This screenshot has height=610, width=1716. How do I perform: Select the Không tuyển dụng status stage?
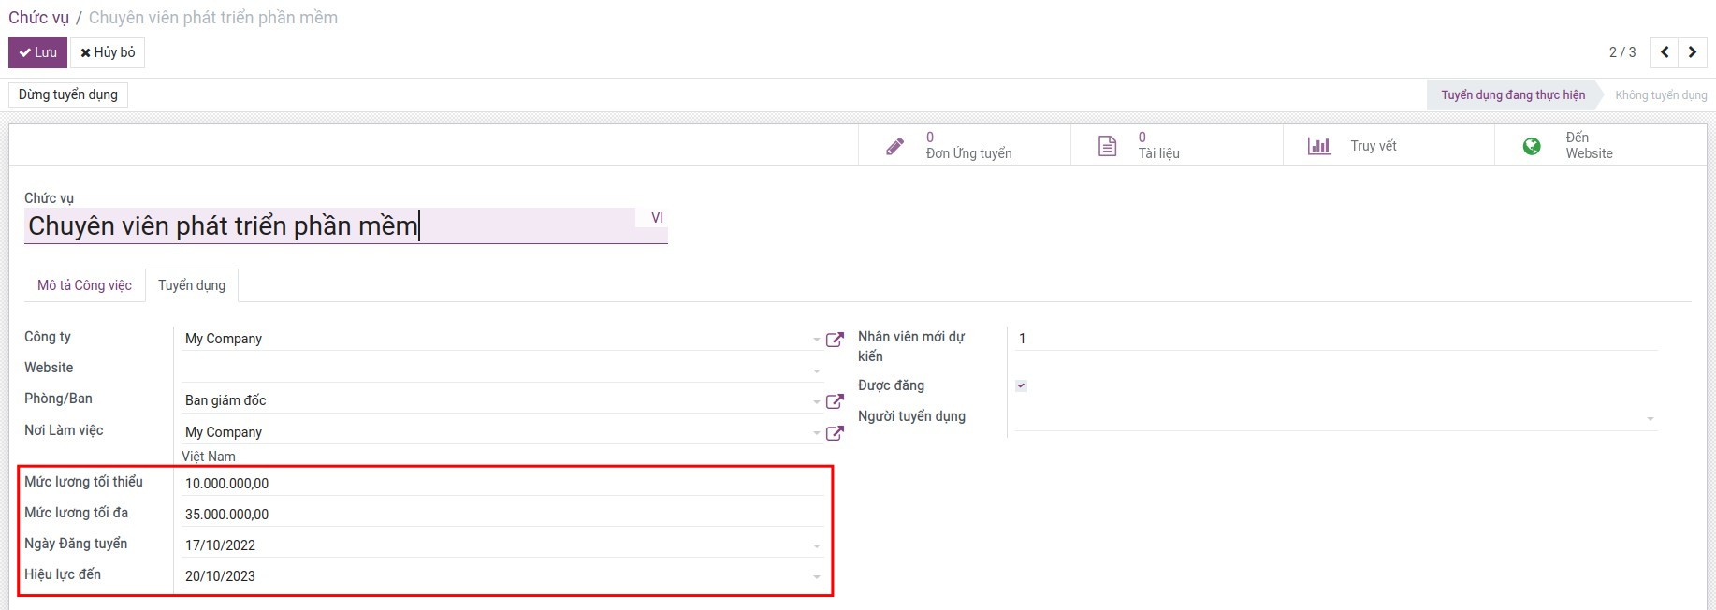pos(1660,95)
